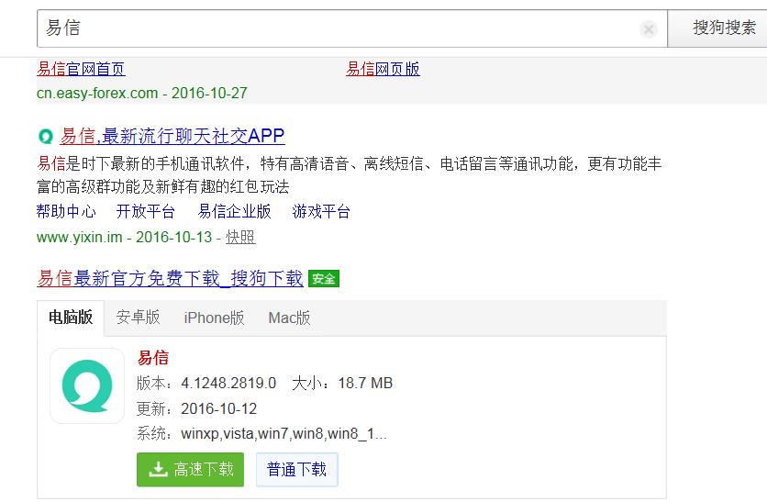Open the 易信企业版 sublink
767x502 pixels.
(x=234, y=211)
